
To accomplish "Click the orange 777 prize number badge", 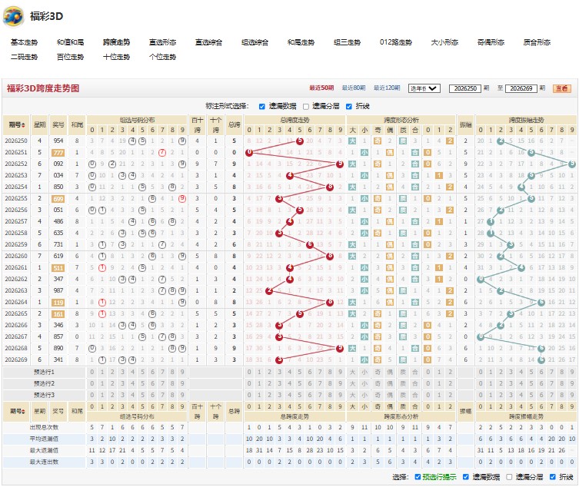I will pos(58,153).
